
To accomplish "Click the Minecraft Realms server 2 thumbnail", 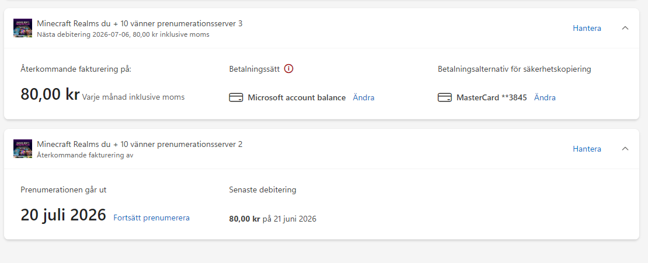I will 23,149.
